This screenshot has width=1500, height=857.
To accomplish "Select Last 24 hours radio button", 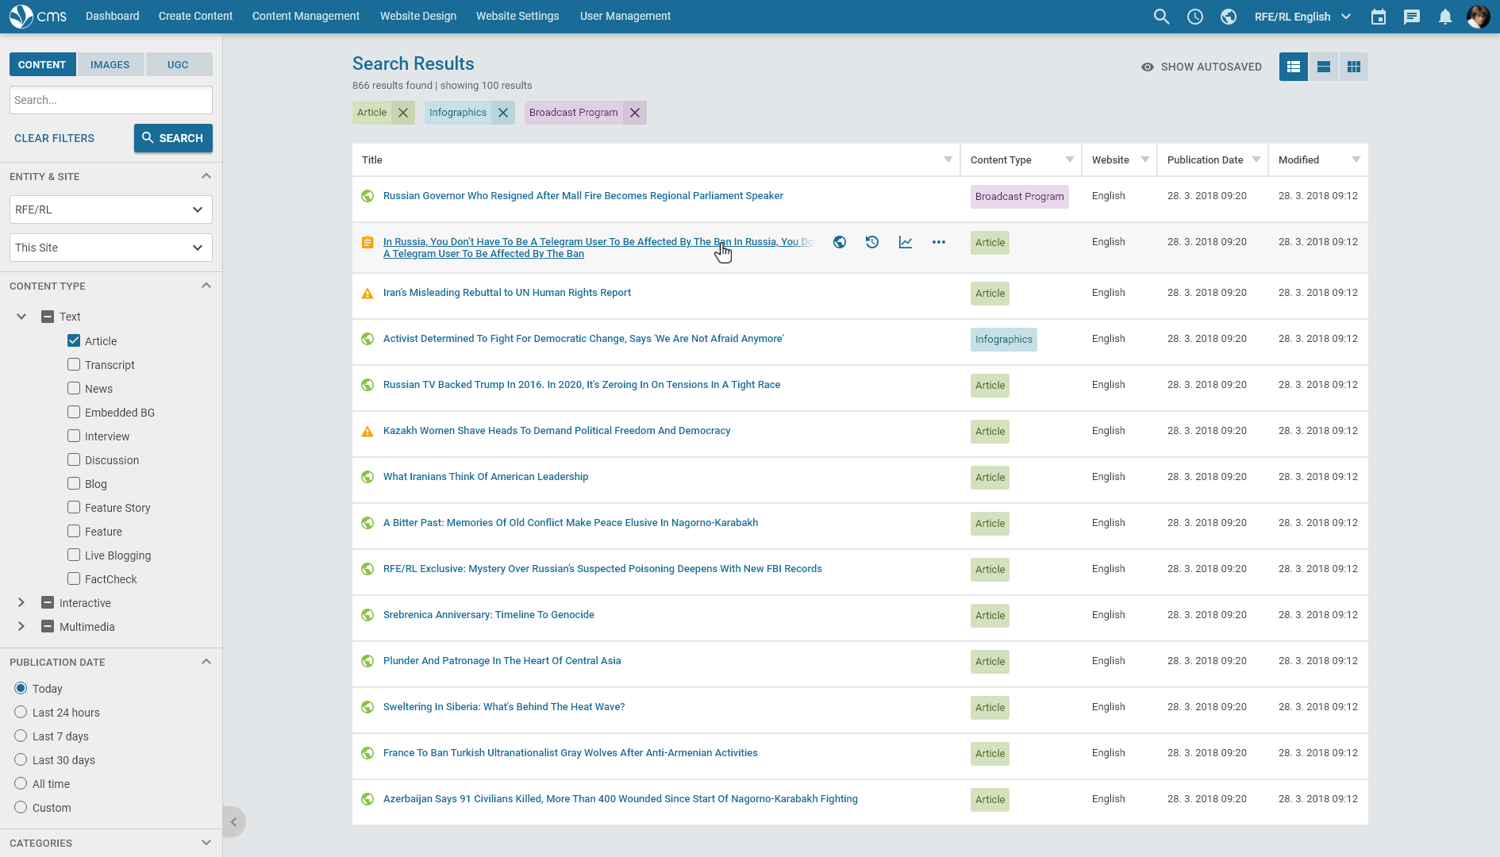I will click(x=21, y=712).
